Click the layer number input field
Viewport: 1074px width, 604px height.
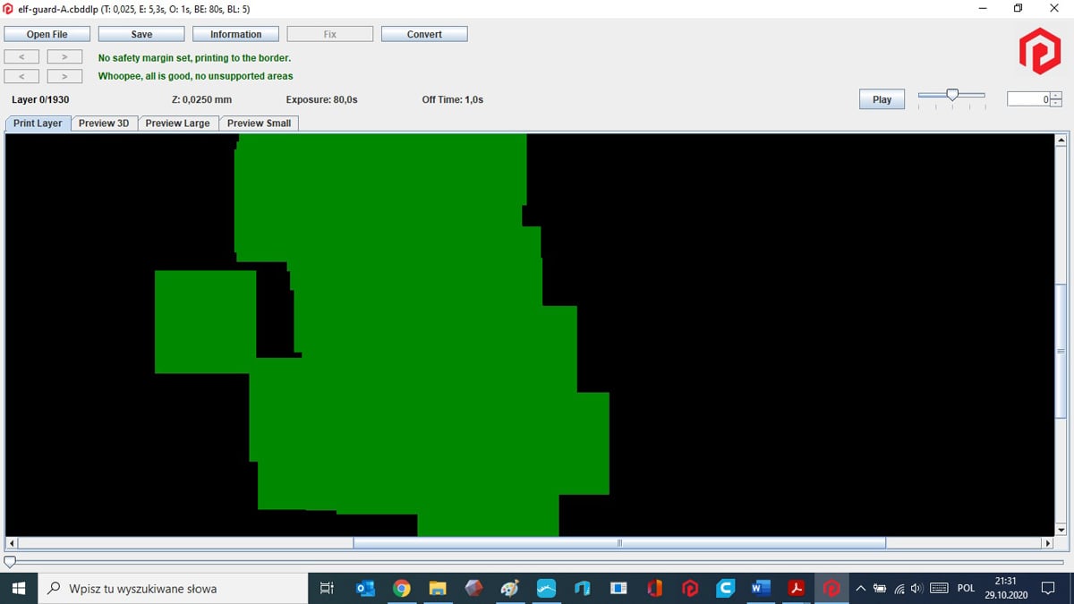coord(1028,99)
